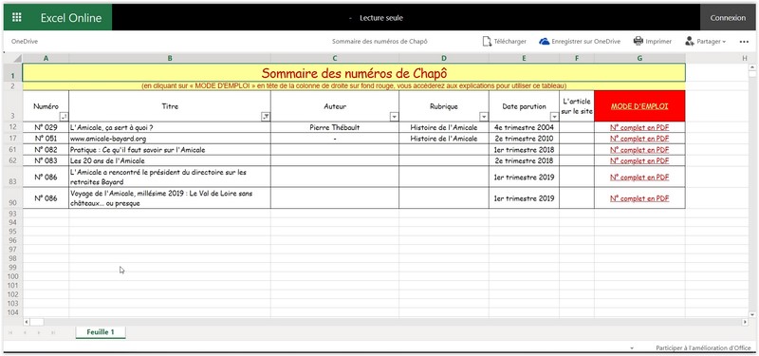This screenshot has height=356, width=759.
Task: Select the cell www.amicale-bayard.org
Action: click(170, 139)
